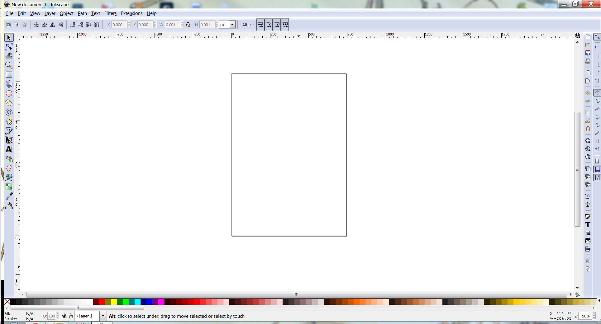This screenshot has width=601, height=324.
Task: Flip selection horizontally
Action: pos(53,25)
